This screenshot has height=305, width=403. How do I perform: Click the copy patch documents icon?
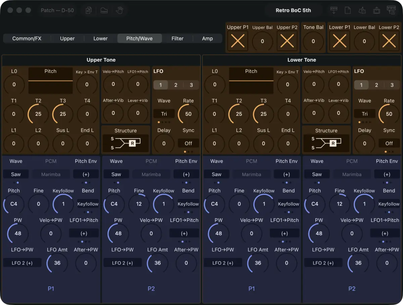point(89,10)
